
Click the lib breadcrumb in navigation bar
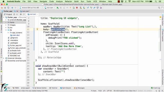pos(16,11)
